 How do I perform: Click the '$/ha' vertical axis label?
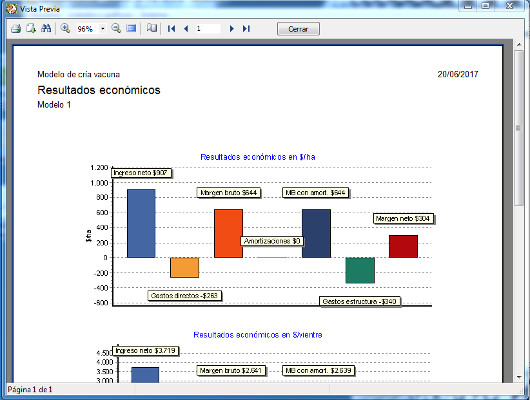(88, 236)
